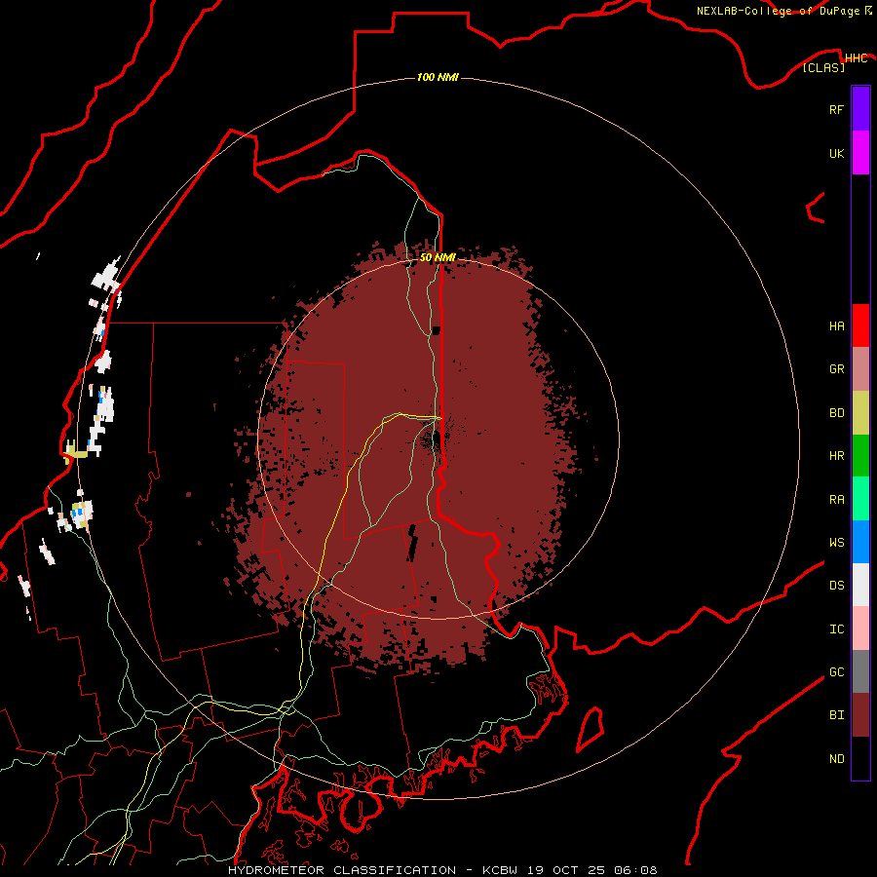
Task: Click the GC legend label
Action: click(836, 672)
